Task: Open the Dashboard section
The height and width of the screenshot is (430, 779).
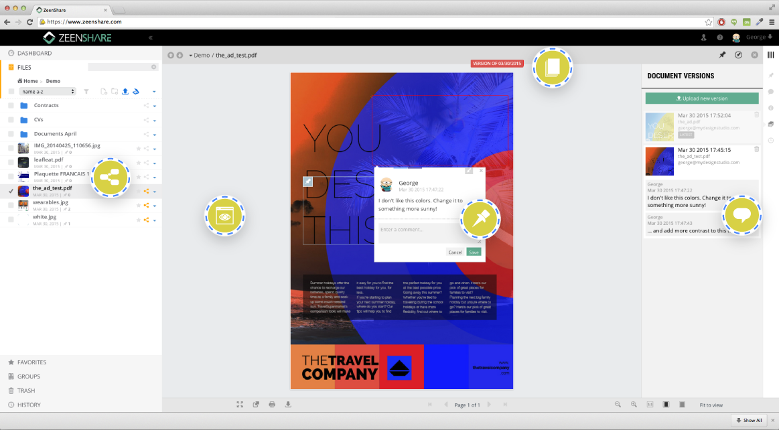Action: click(x=30, y=53)
